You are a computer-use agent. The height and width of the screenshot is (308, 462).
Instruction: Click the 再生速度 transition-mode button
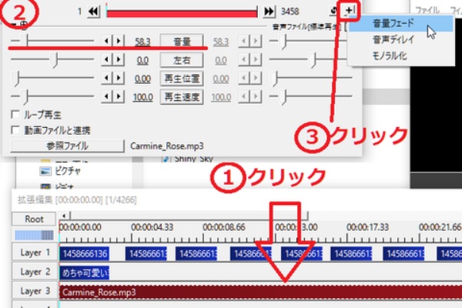click(182, 97)
